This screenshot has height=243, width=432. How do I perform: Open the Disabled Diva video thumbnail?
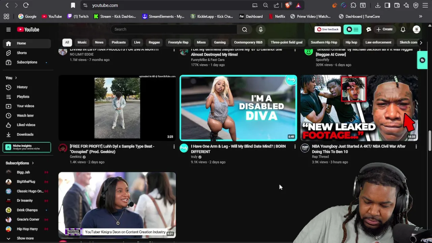(x=238, y=108)
